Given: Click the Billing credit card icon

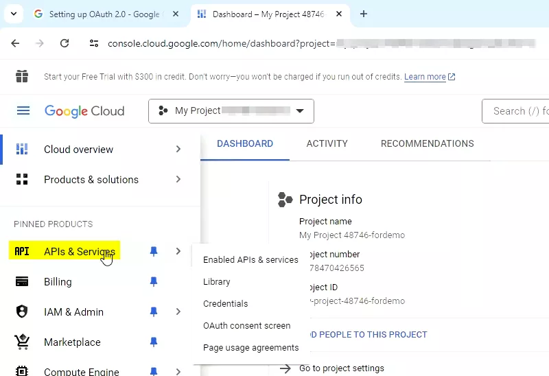Looking at the screenshot, I should (x=22, y=281).
